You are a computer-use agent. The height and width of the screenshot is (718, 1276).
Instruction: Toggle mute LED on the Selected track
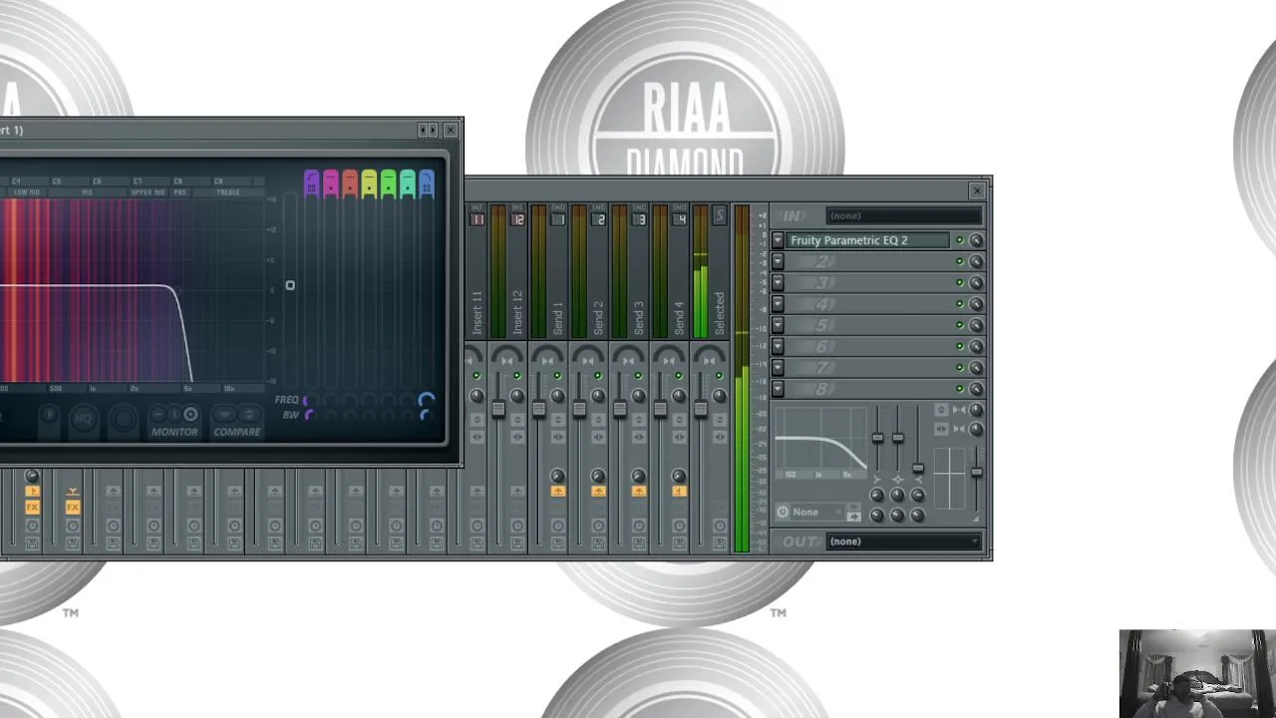pos(719,376)
